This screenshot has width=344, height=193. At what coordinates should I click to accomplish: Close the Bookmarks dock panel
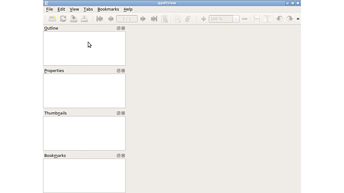[123, 156]
